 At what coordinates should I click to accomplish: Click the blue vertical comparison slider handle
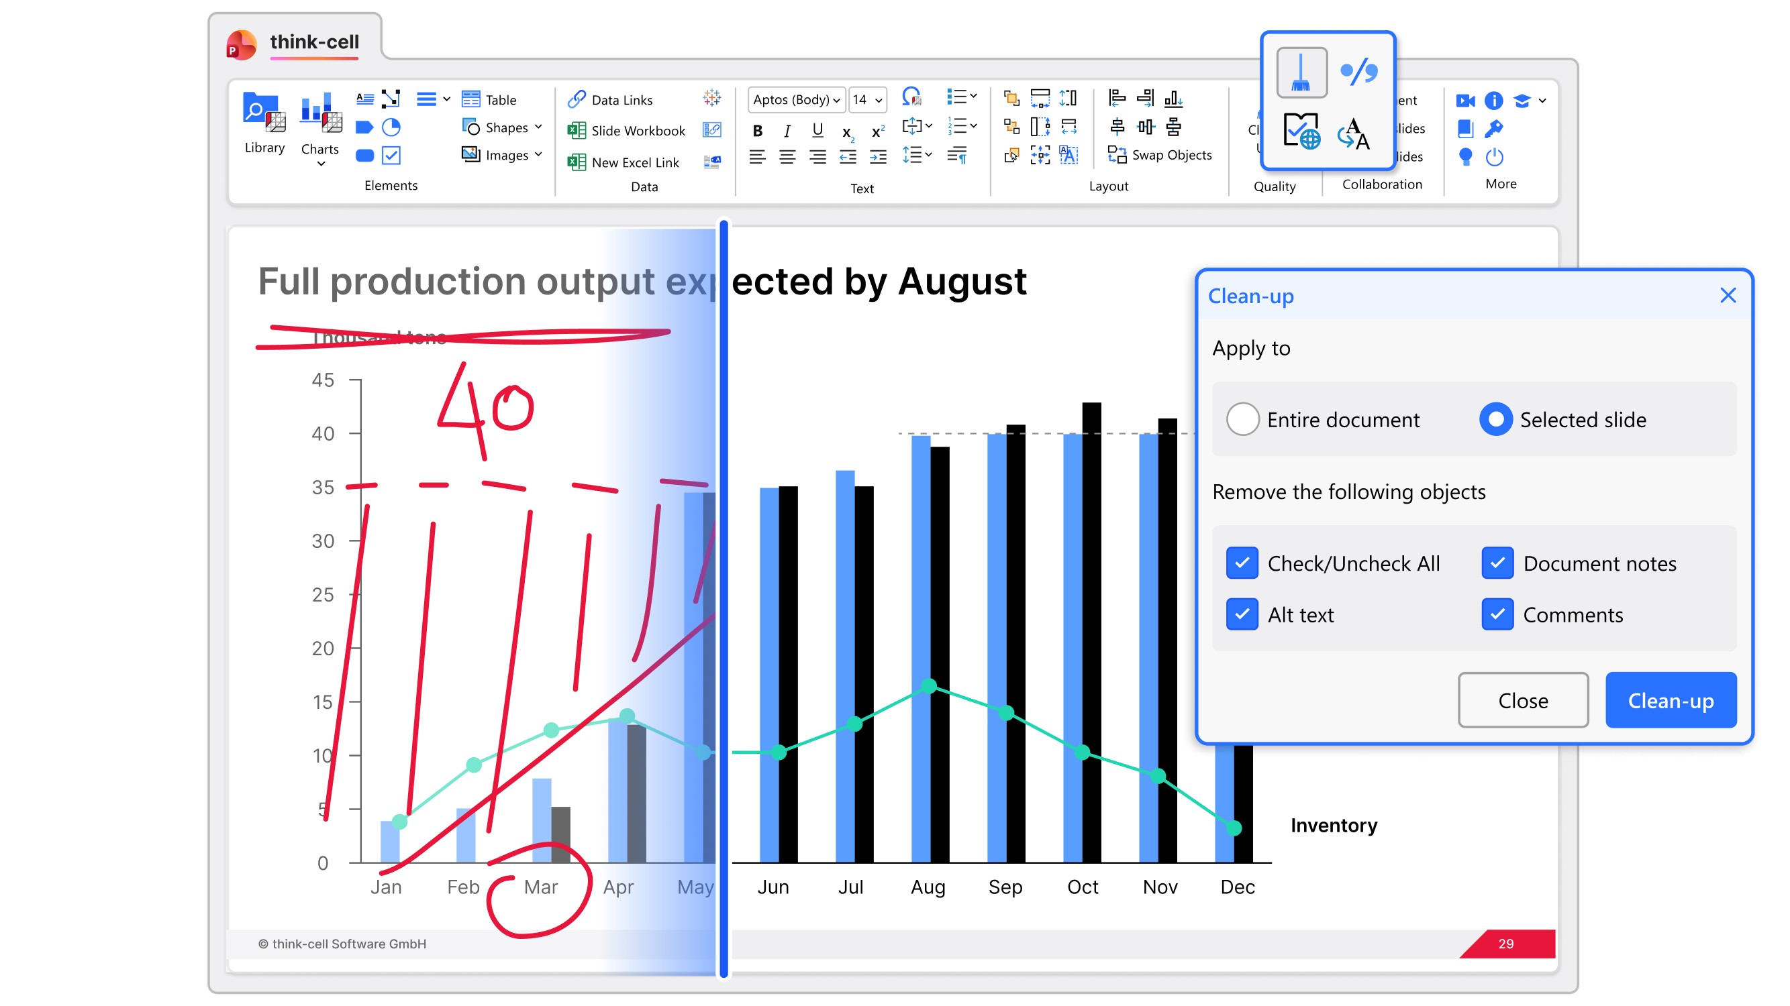tap(724, 597)
